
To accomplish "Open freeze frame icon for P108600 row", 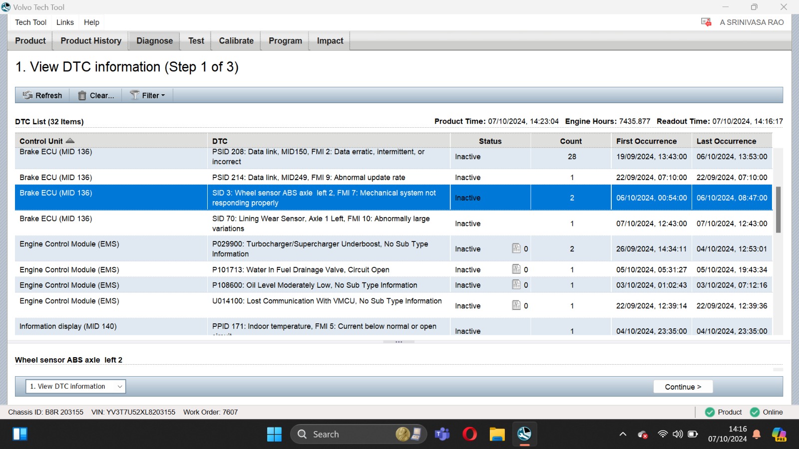I will point(516,285).
